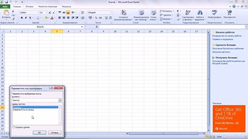This screenshot has height=139, width=248.
Task: Open the Руководство по началу работы link
Action: [x=227, y=36]
